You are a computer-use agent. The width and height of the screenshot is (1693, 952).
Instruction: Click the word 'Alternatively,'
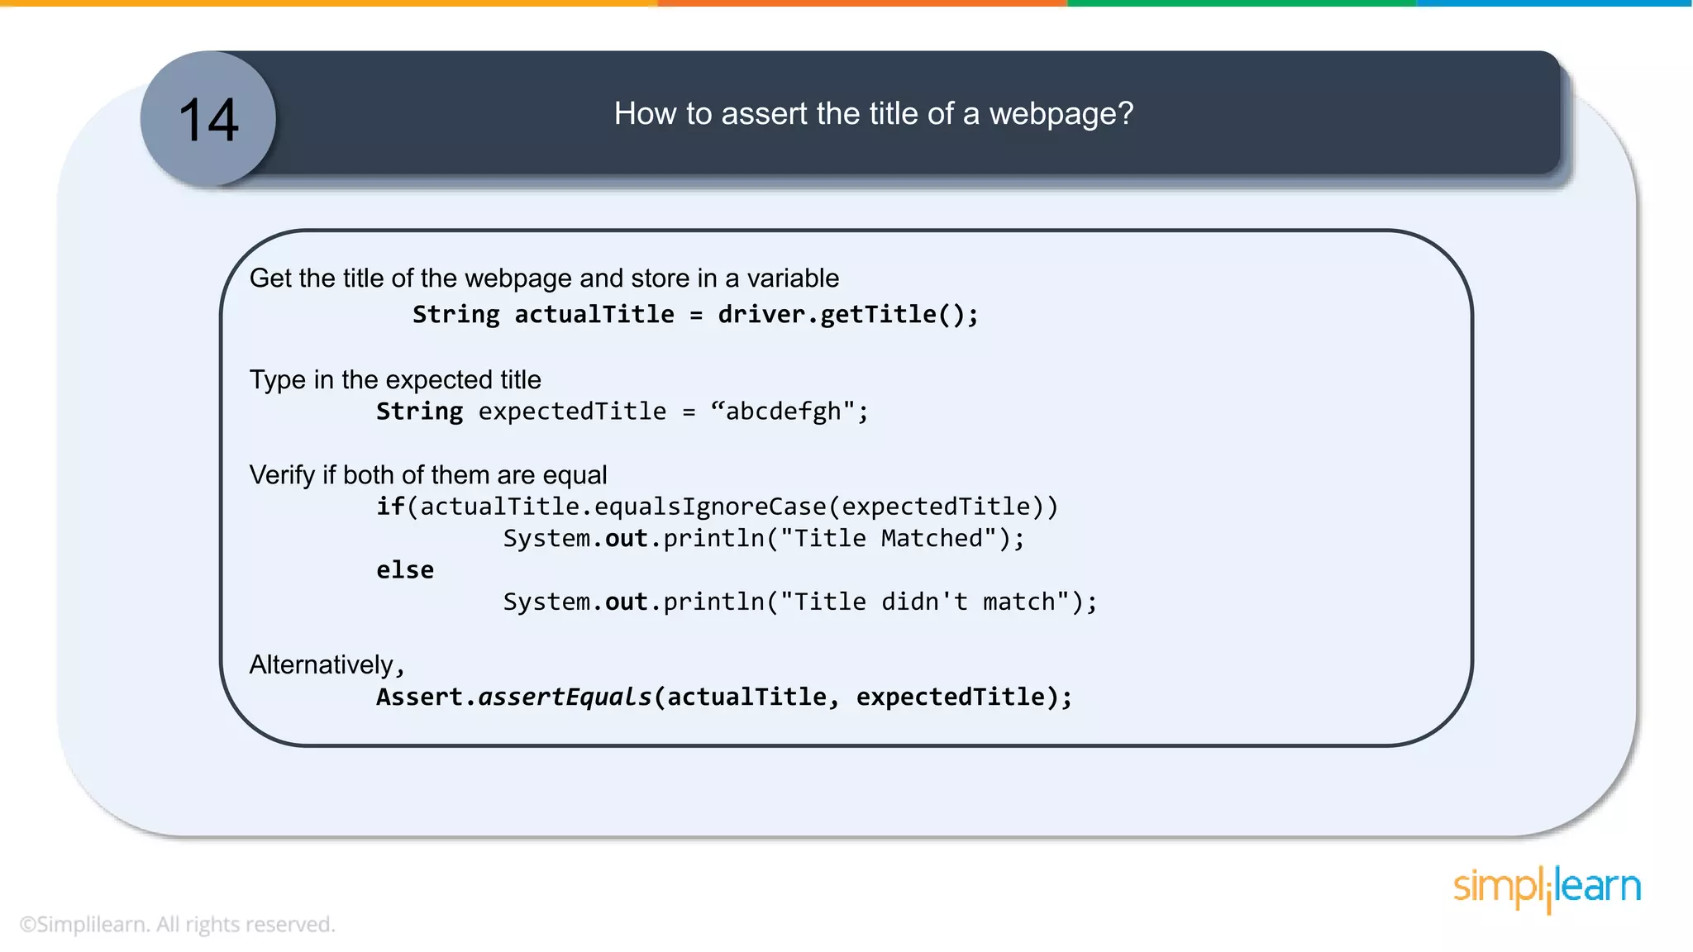[x=327, y=665]
